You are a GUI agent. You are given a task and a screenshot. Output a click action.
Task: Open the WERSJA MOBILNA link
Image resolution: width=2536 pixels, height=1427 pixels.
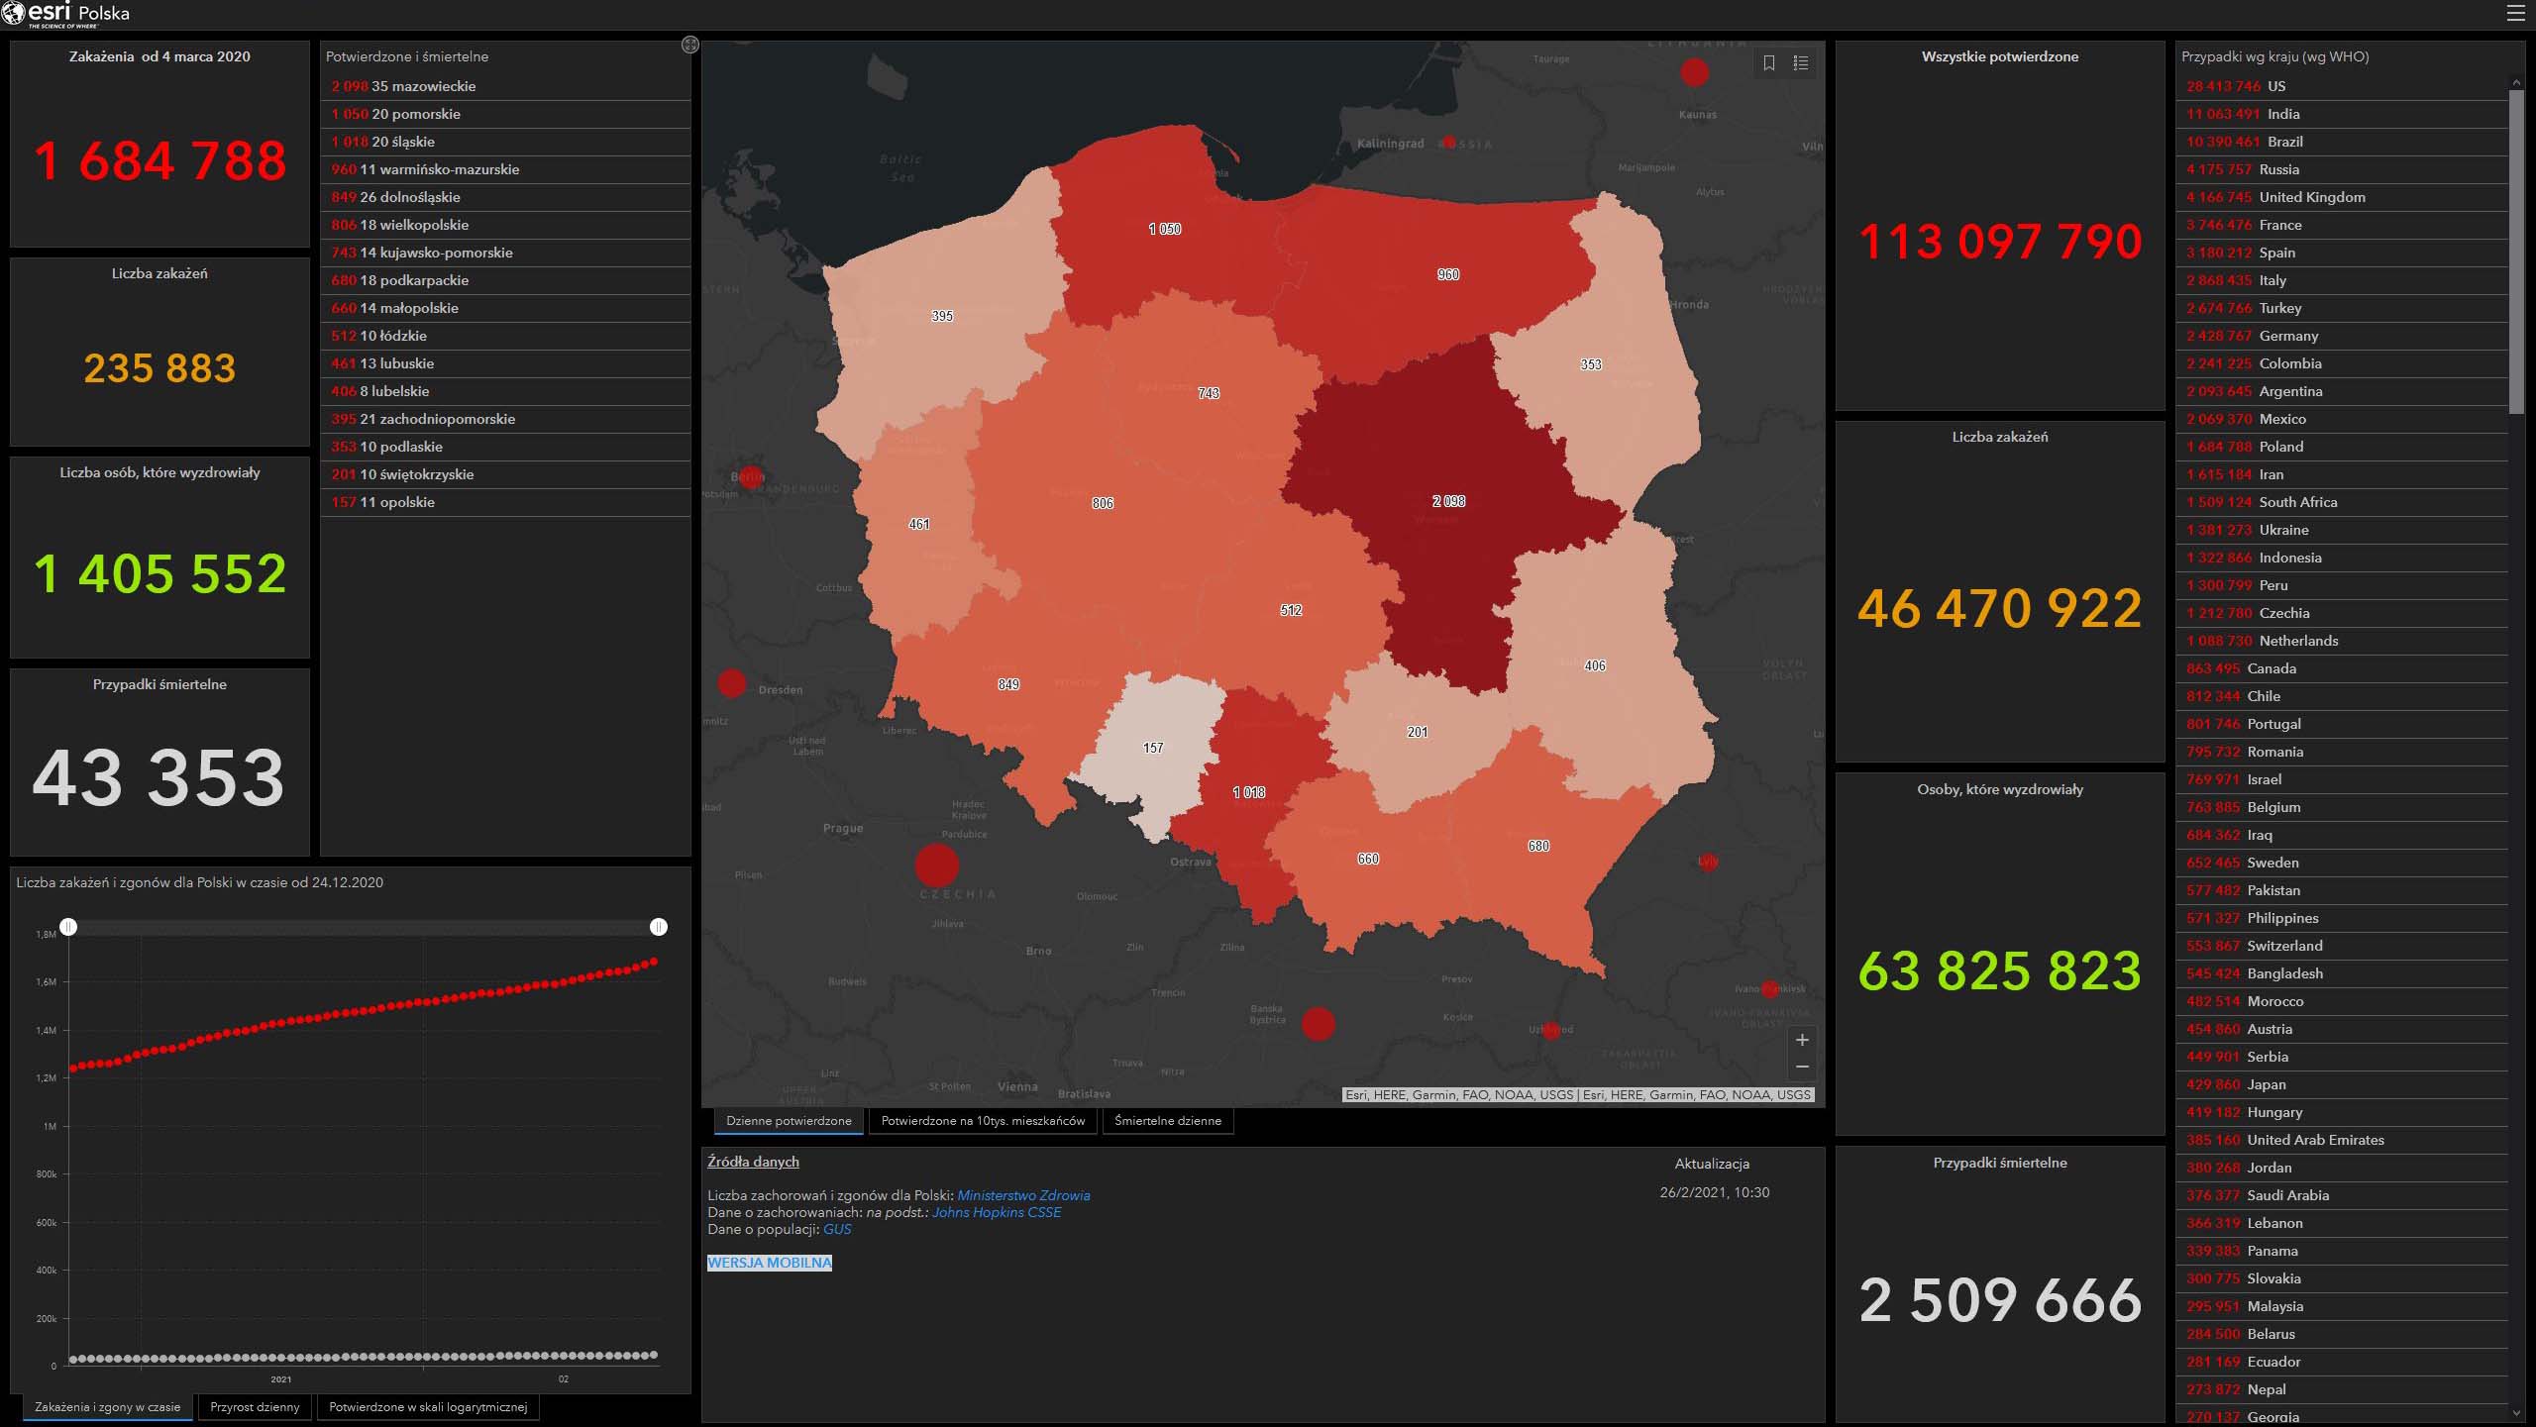tap(770, 1263)
